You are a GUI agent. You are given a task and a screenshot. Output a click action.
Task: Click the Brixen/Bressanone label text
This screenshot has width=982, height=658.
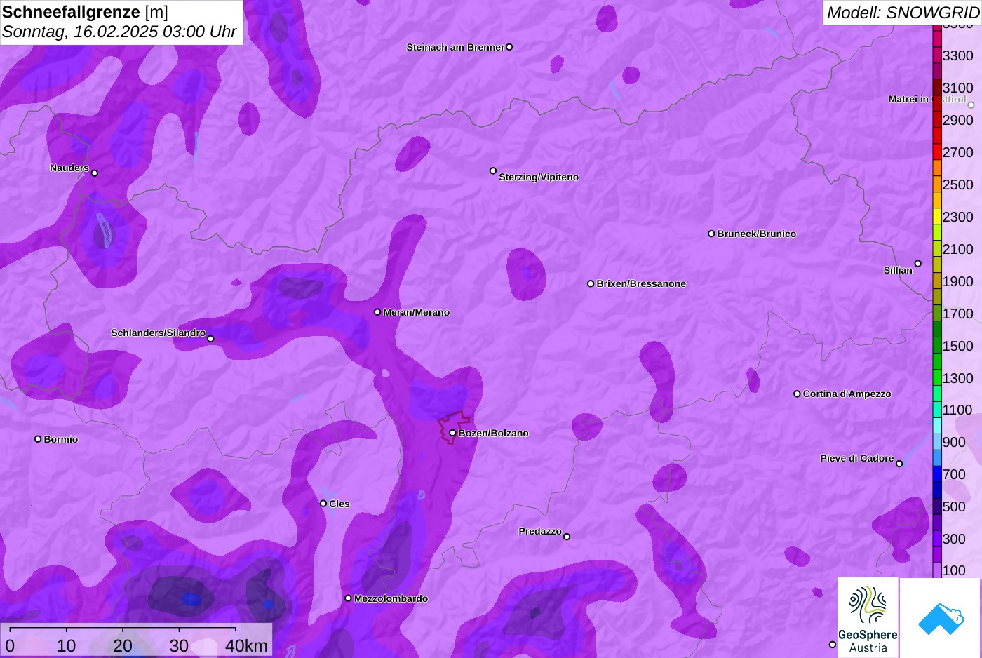pos(641,283)
